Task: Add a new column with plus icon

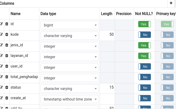Action: [x=171, y=3]
